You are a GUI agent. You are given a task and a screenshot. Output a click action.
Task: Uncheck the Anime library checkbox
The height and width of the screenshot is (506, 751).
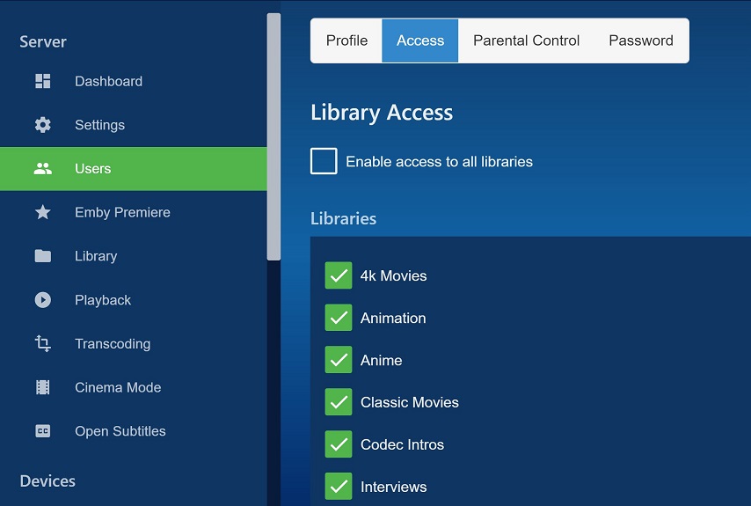point(339,360)
